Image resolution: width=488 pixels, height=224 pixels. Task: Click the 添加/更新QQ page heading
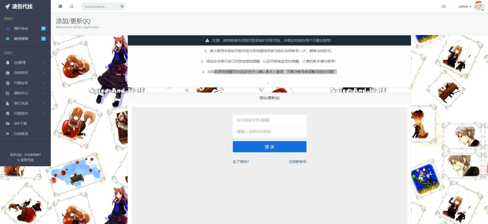tap(73, 21)
